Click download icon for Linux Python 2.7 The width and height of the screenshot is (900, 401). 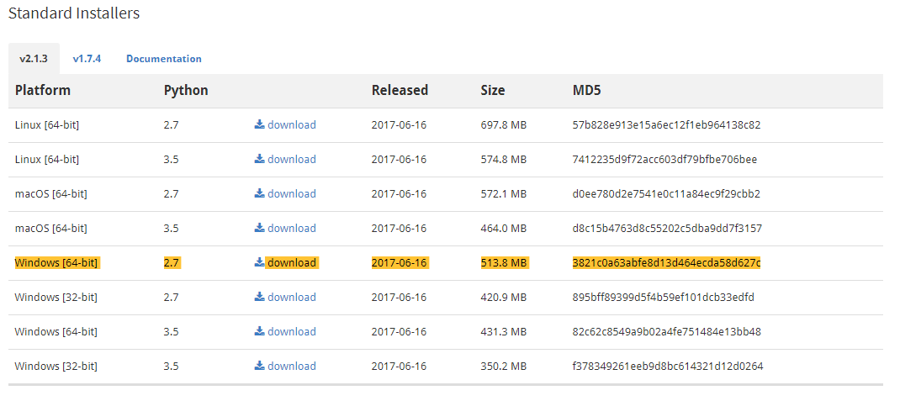click(x=259, y=124)
